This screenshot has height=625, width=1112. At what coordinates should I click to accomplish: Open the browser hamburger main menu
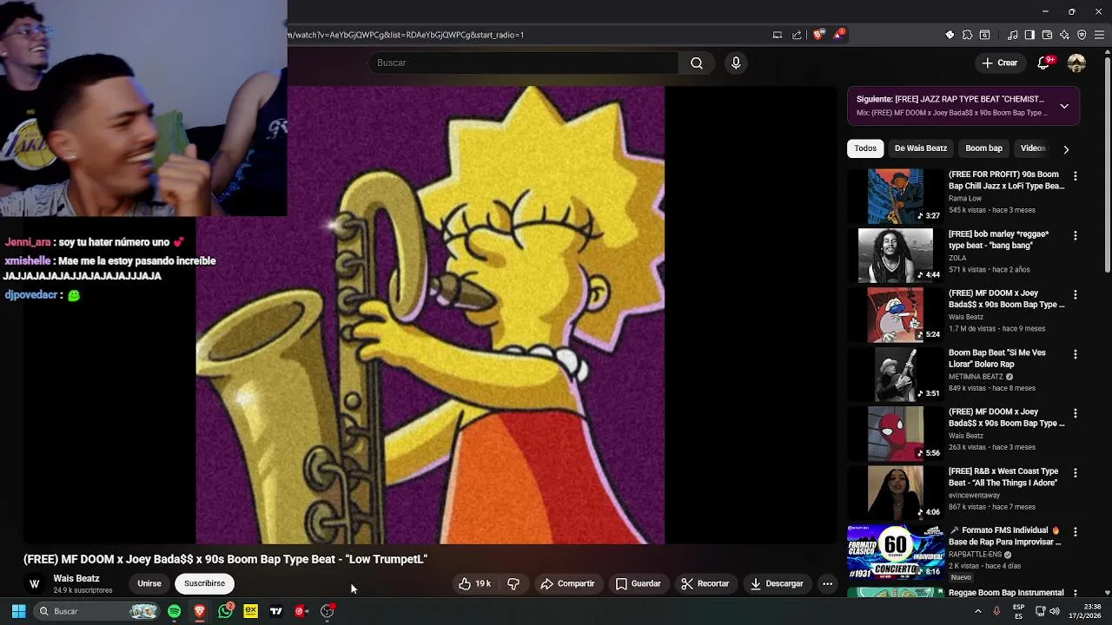1099,35
